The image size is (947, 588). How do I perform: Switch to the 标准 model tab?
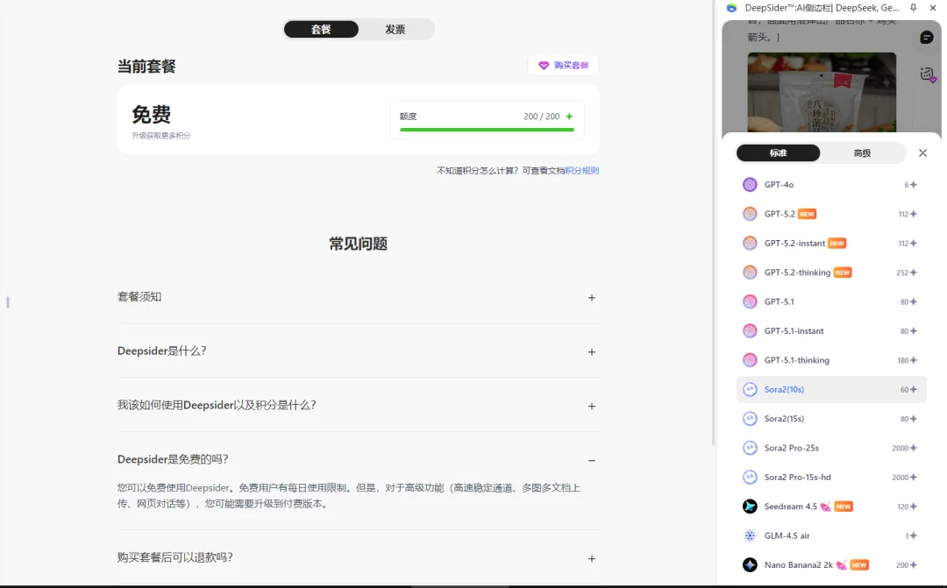click(778, 153)
